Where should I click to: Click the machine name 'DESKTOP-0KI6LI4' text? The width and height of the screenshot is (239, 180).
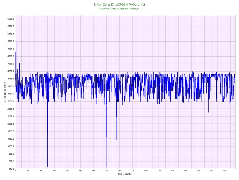129,9
